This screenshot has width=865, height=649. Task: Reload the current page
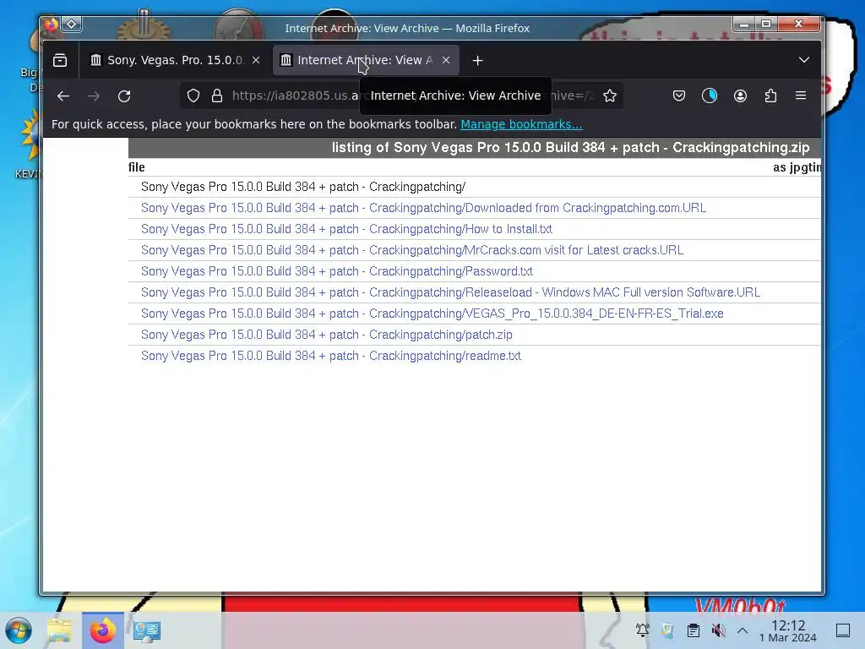(124, 96)
